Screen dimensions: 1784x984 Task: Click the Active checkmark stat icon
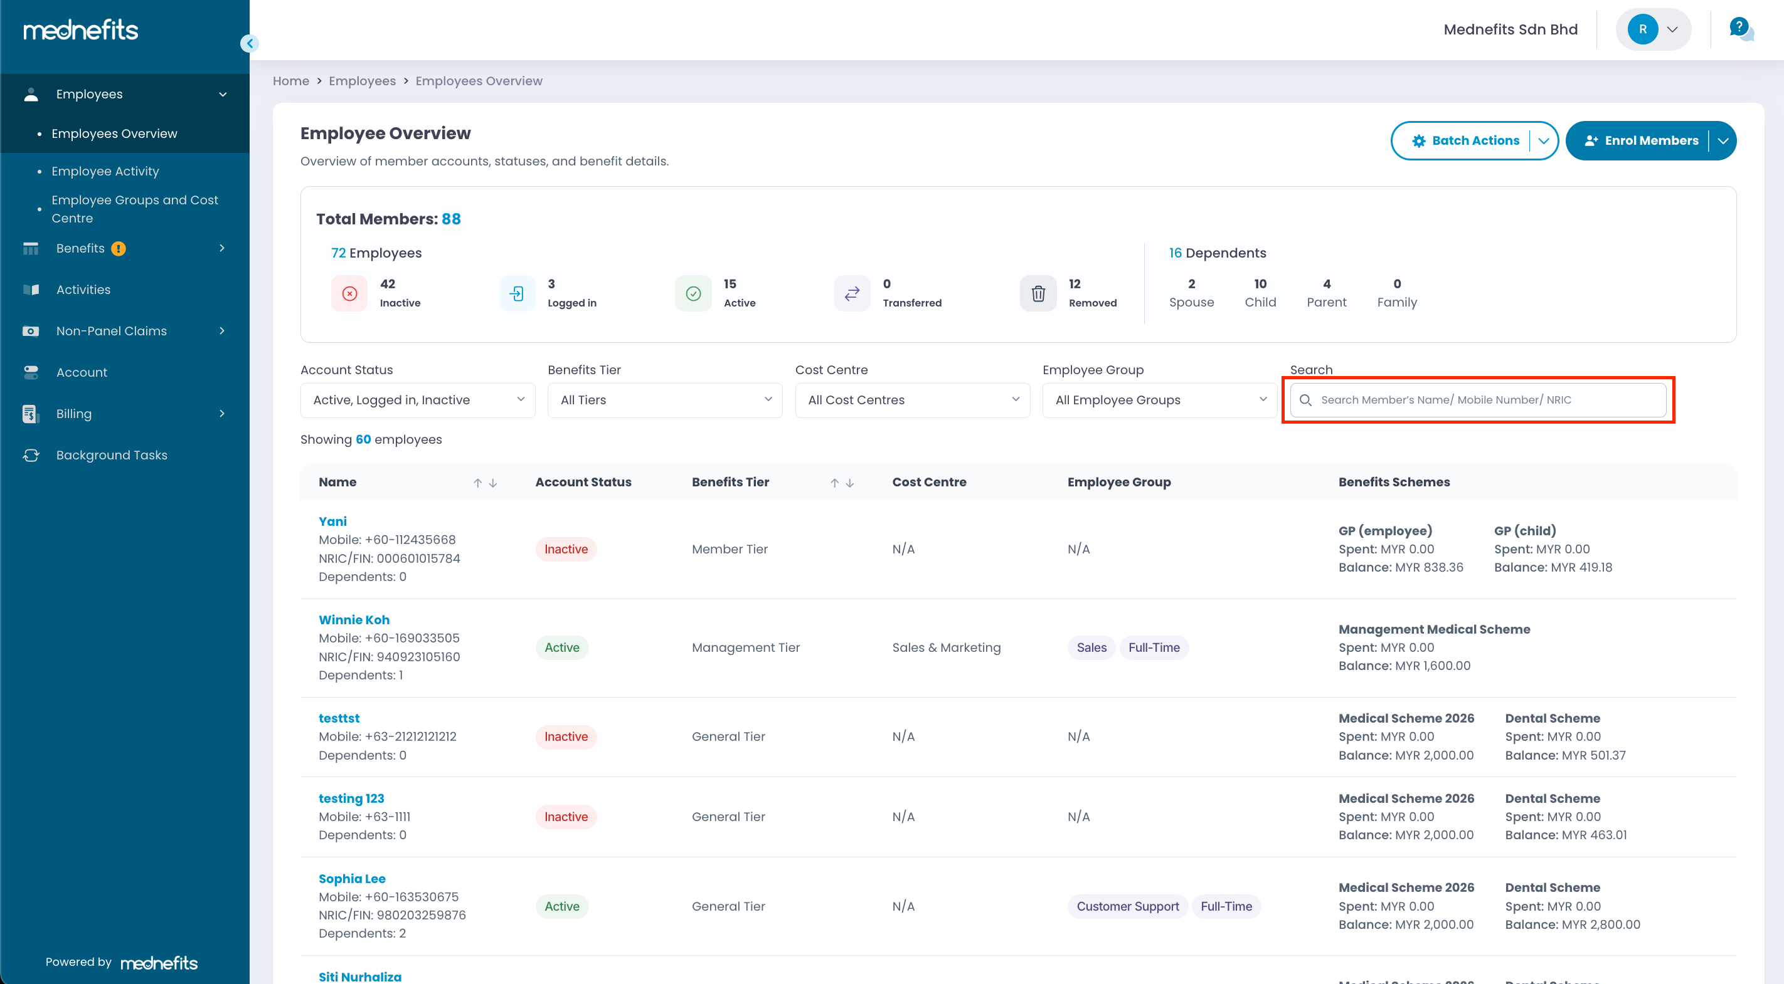[693, 293]
